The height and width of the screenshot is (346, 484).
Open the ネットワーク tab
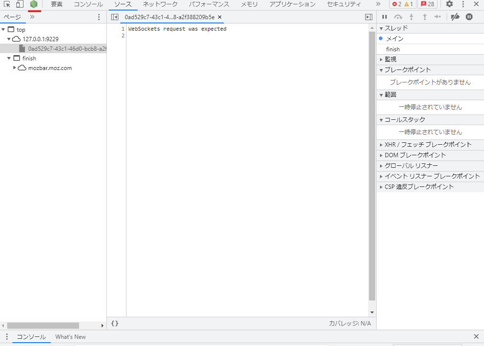pyautogui.click(x=160, y=4)
